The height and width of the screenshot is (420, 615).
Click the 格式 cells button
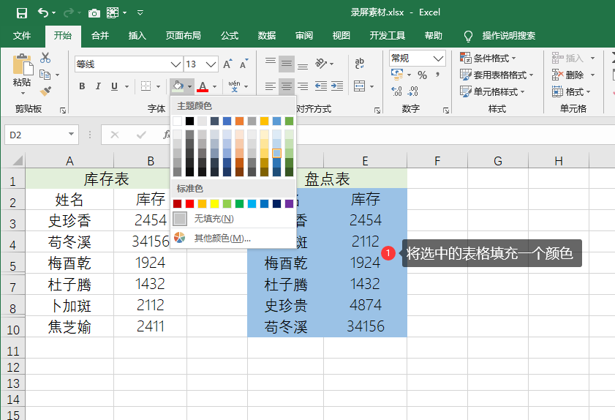click(571, 91)
